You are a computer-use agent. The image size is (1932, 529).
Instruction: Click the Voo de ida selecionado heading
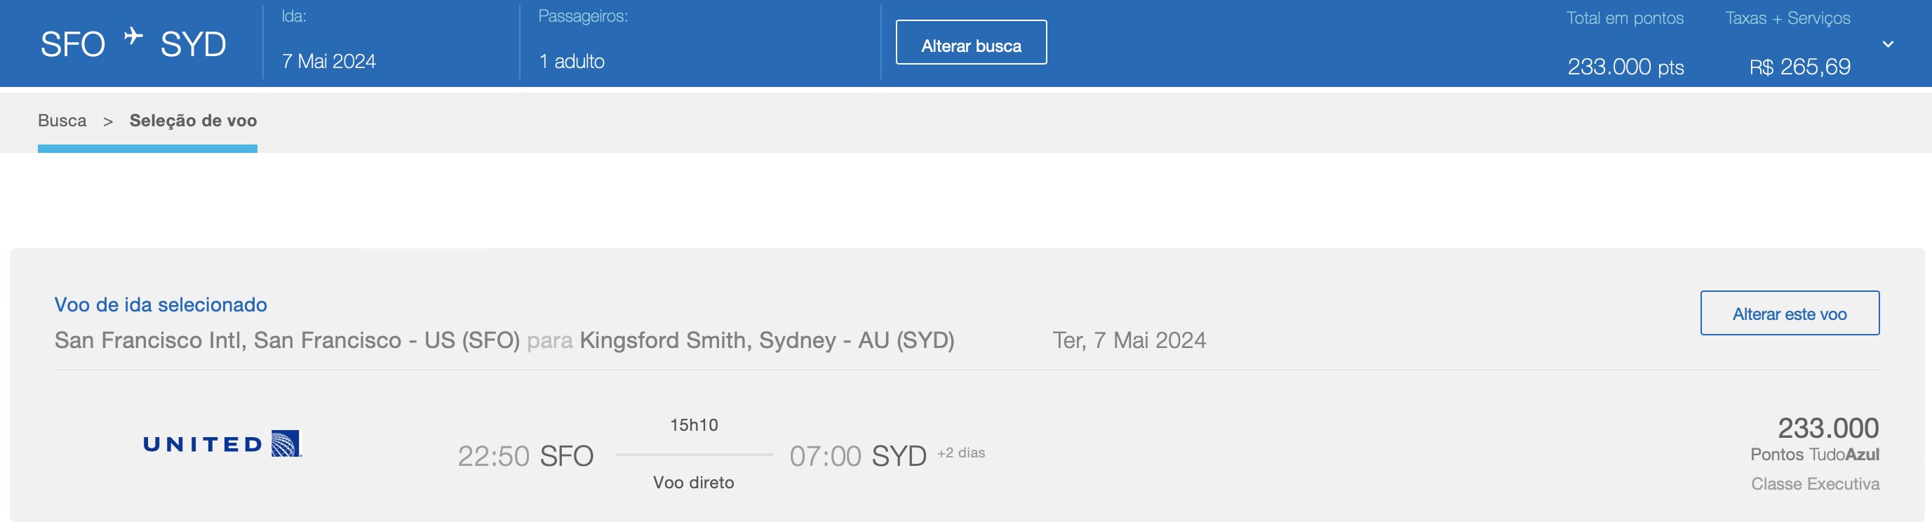[161, 304]
